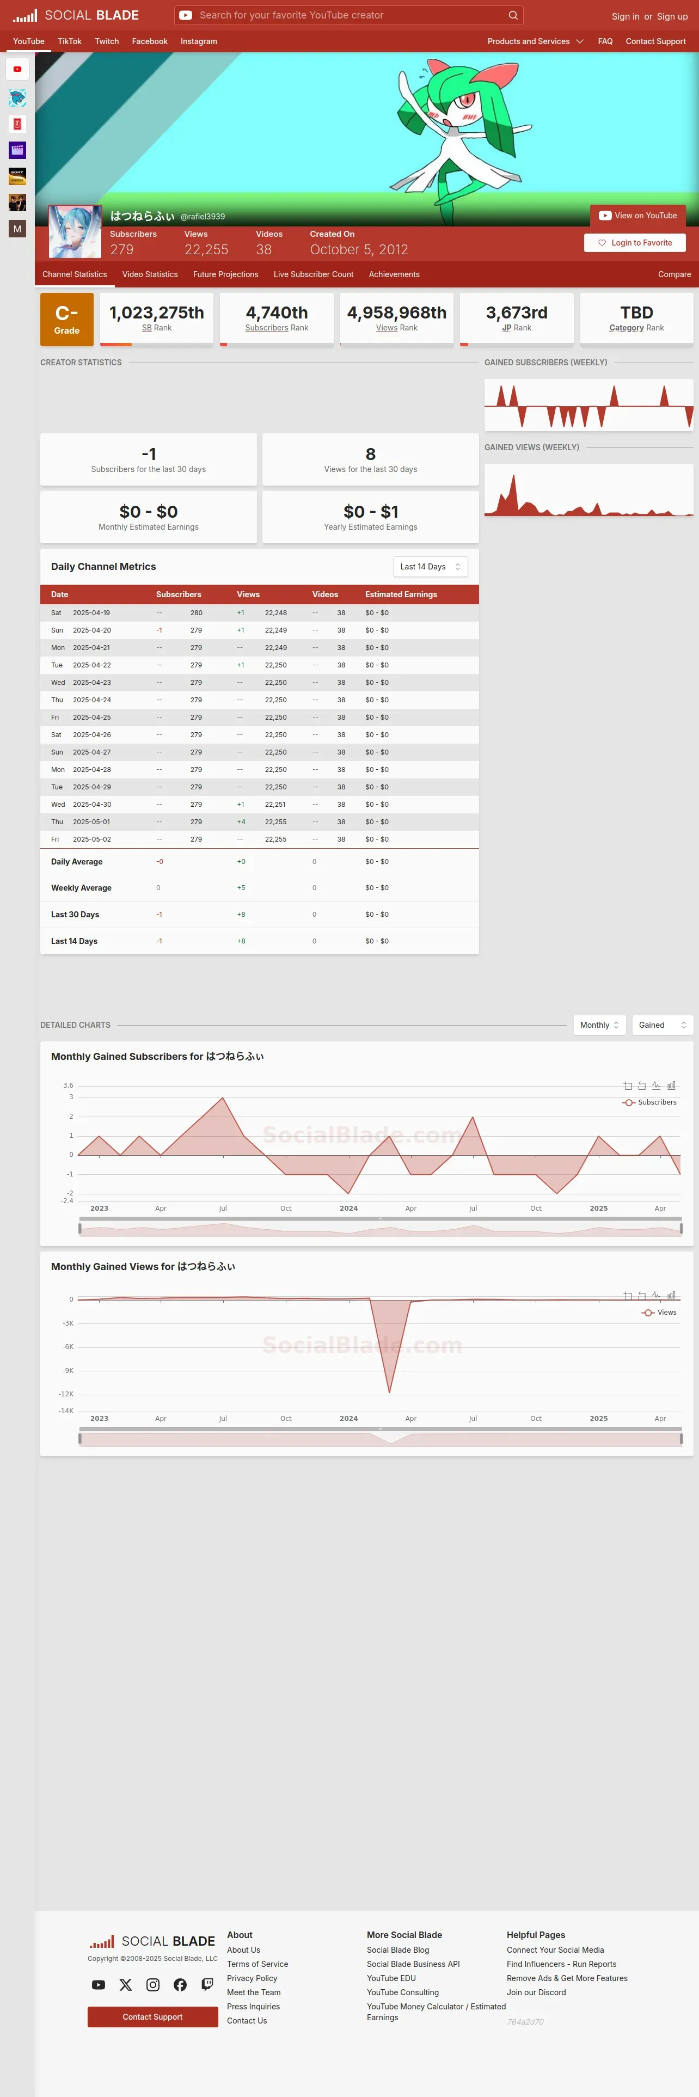
Task: Open the Last 14 Days dropdown
Action: pyautogui.click(x=431, y=567)
